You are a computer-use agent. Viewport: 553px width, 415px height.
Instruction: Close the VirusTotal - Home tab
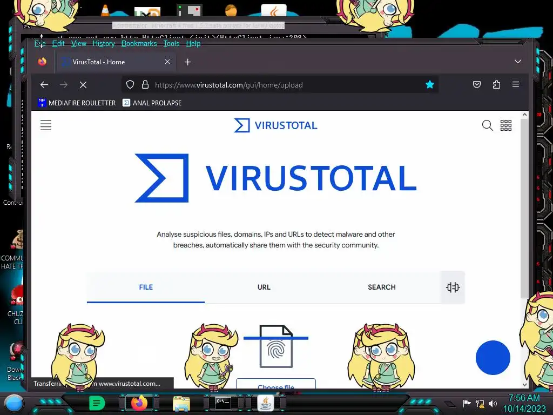click(167, 62)
